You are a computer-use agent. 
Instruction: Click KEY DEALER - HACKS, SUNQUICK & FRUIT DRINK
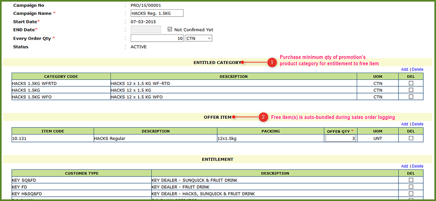click(x=276, y=193)
